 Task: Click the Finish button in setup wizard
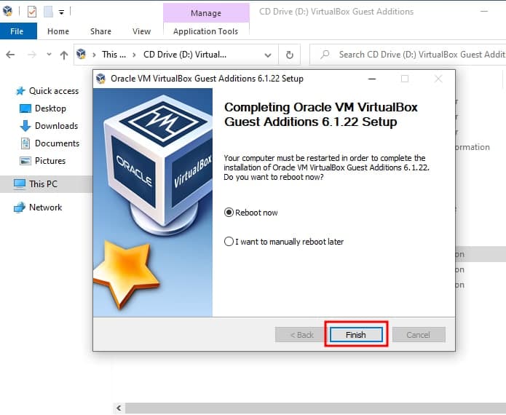(x=356, y=335)
